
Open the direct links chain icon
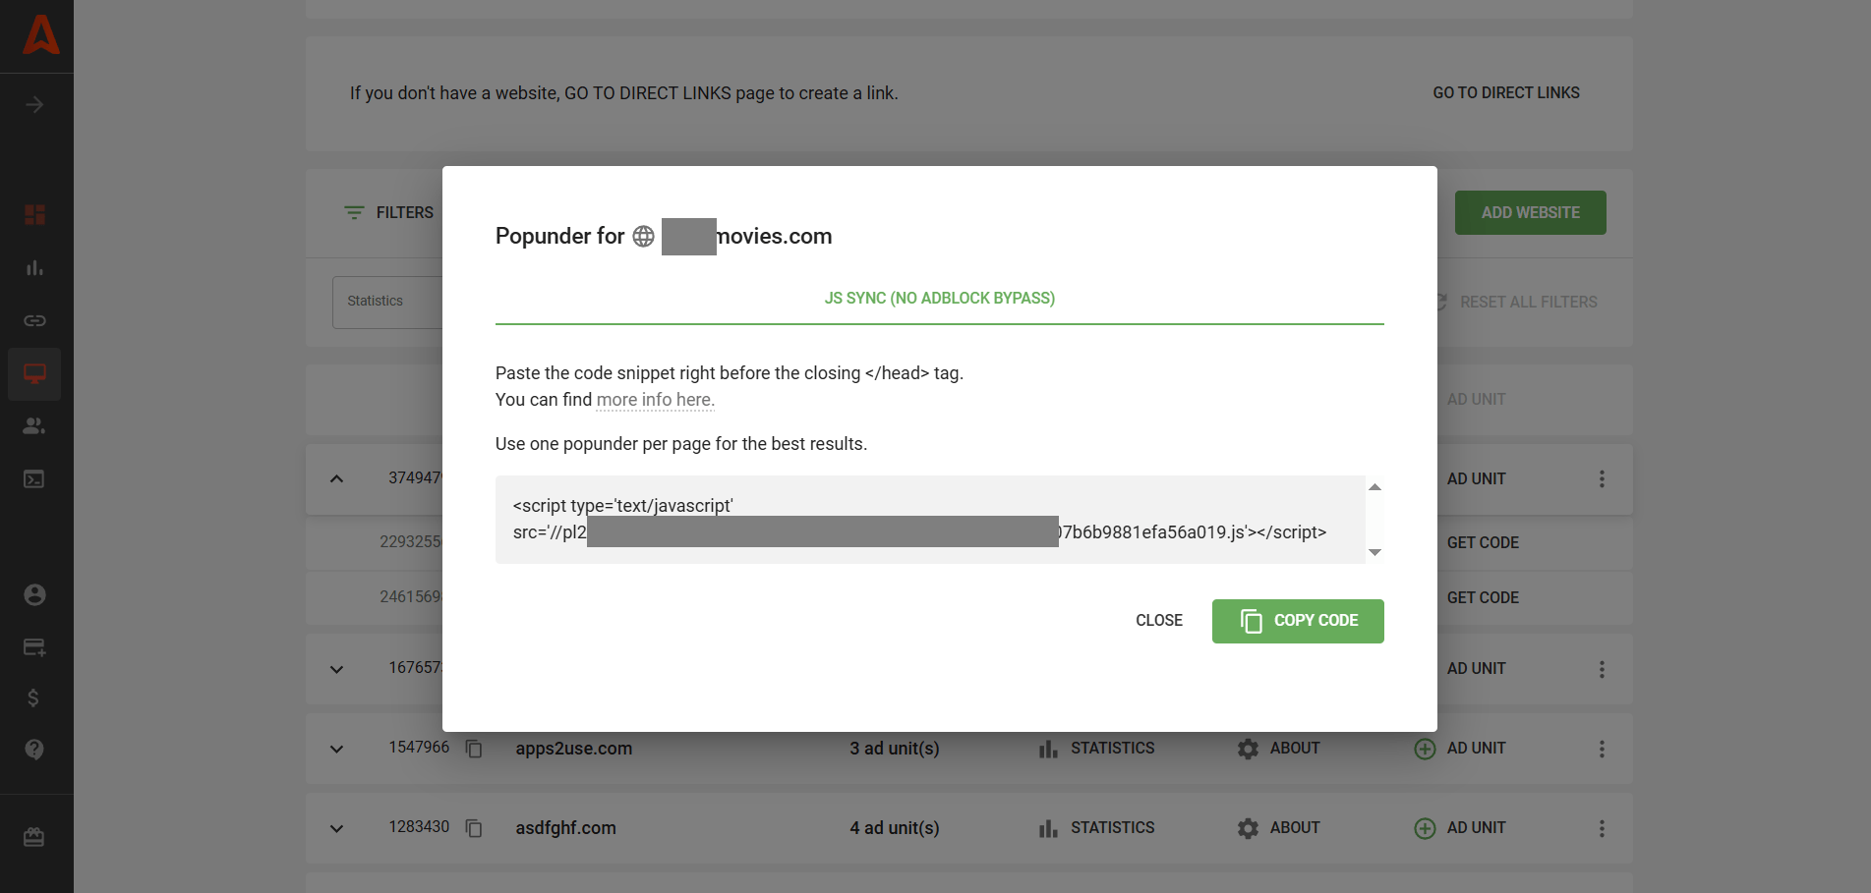click(34, 321)
